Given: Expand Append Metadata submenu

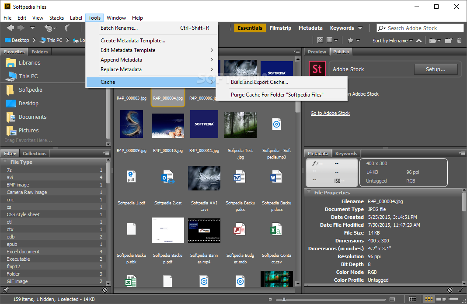Looking at the screenshot, I should (x=152, y=60).
